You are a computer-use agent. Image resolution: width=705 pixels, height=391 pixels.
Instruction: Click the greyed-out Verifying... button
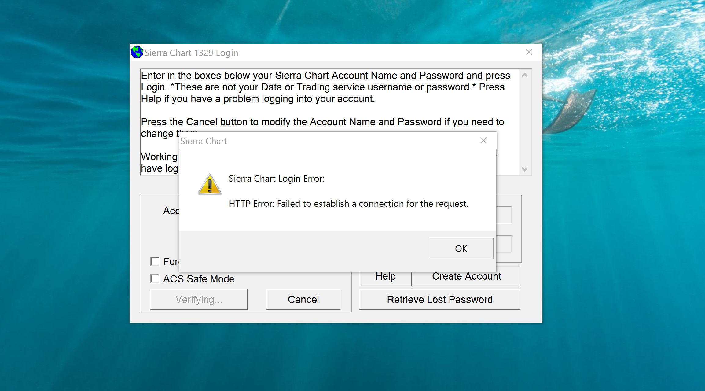(199, 299)
